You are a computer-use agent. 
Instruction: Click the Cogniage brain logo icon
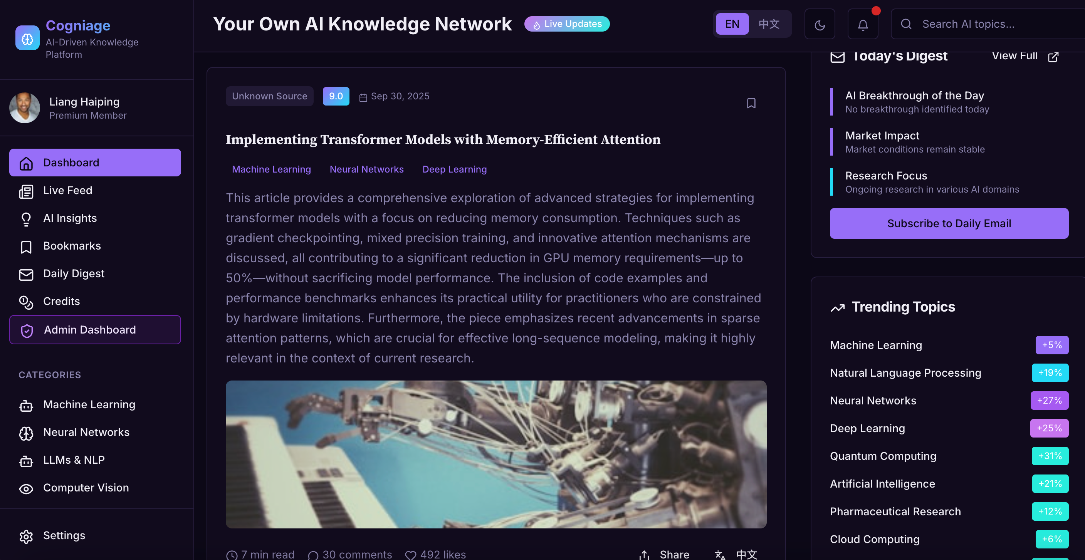pyautogui.click(x=27, y=38)
